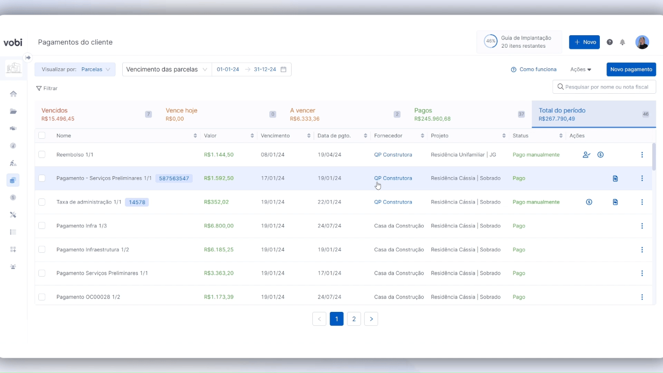The height and width of the screenshot is (373, 663).
Task: Click the + Novo button
Action: pyautogui.click(x=584, y=42)
